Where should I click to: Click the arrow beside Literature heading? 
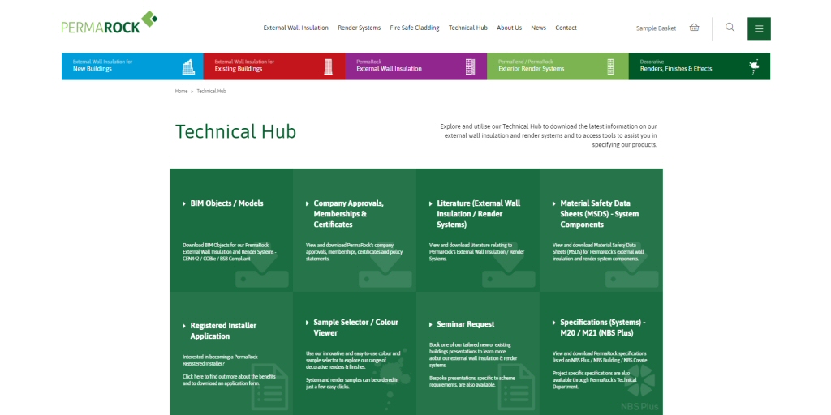pyautogui.click(x=431, y=203)
